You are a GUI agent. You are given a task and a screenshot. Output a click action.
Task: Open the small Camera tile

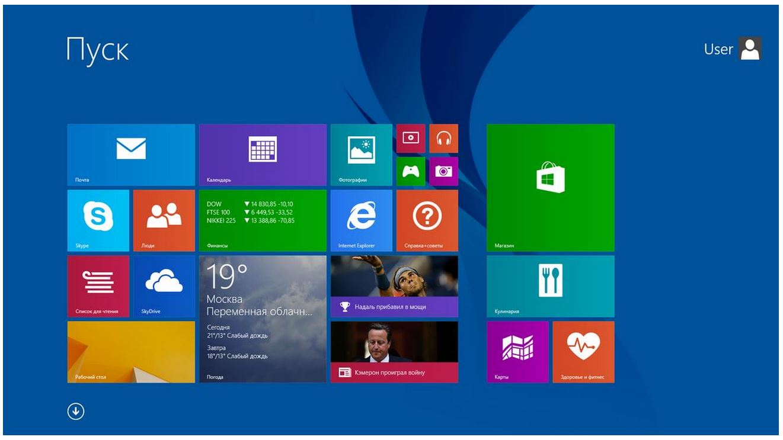(443, 171)
